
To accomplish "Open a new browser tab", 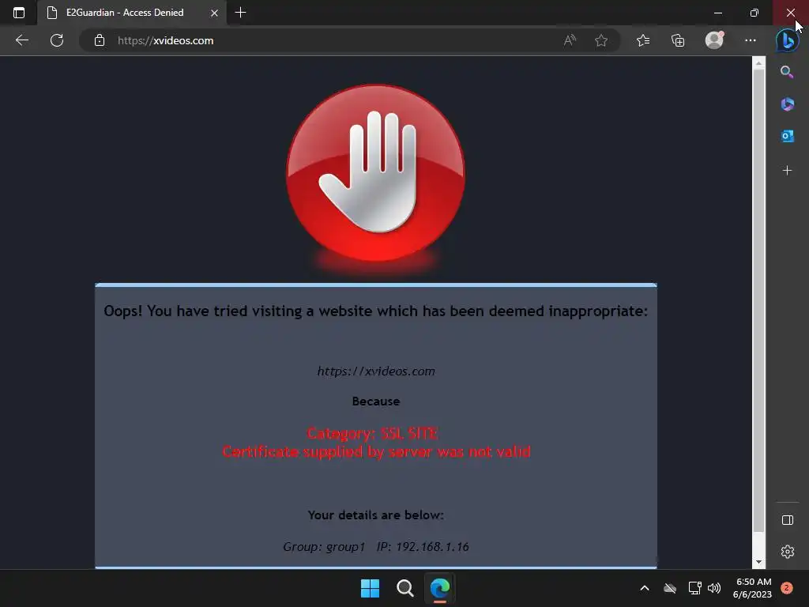I will (240, 13).
